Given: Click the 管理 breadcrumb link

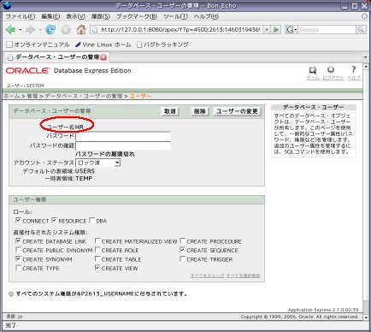Looking at the screenshot, I should tap(32, 96).
